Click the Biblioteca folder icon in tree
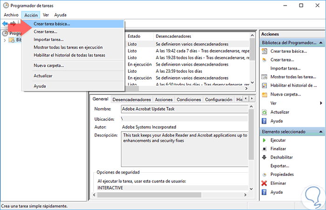Viewport: 326px width, 210px height. [12, 40]
